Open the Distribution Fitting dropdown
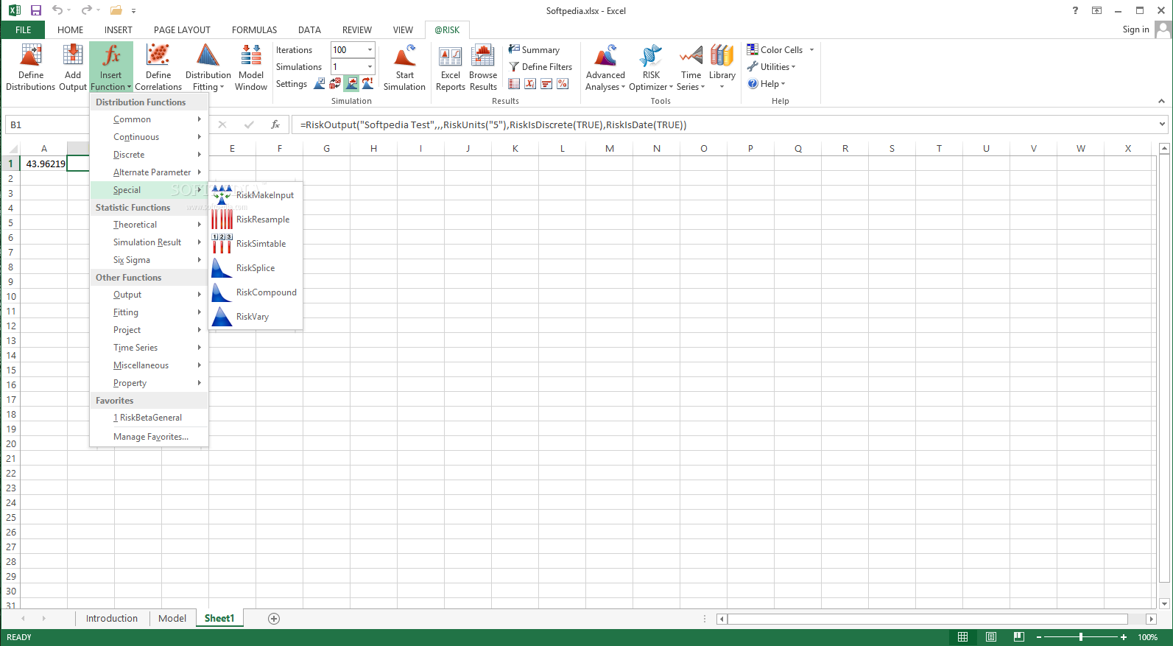This screenshot has height=646, width=1173. 208,67
